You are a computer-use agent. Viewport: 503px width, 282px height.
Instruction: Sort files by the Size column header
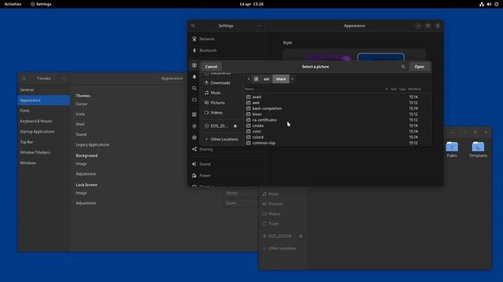pyautogui.click(x=394, y=89)
